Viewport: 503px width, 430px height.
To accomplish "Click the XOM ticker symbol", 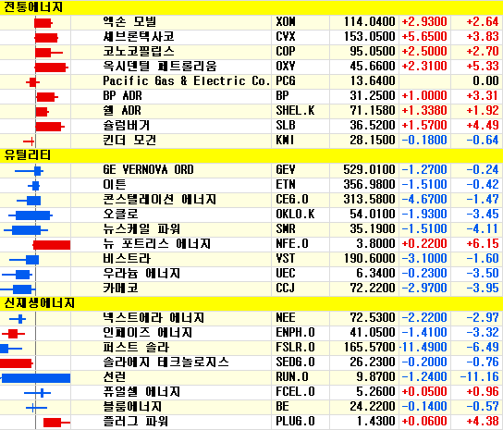I will (x=285, y=22).
